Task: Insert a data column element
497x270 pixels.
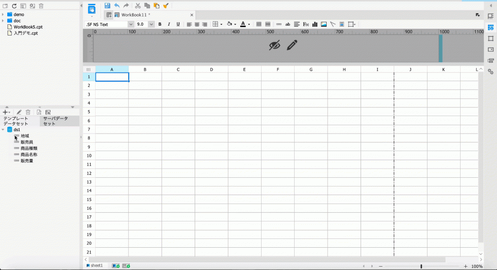Action: pos(279,24)
